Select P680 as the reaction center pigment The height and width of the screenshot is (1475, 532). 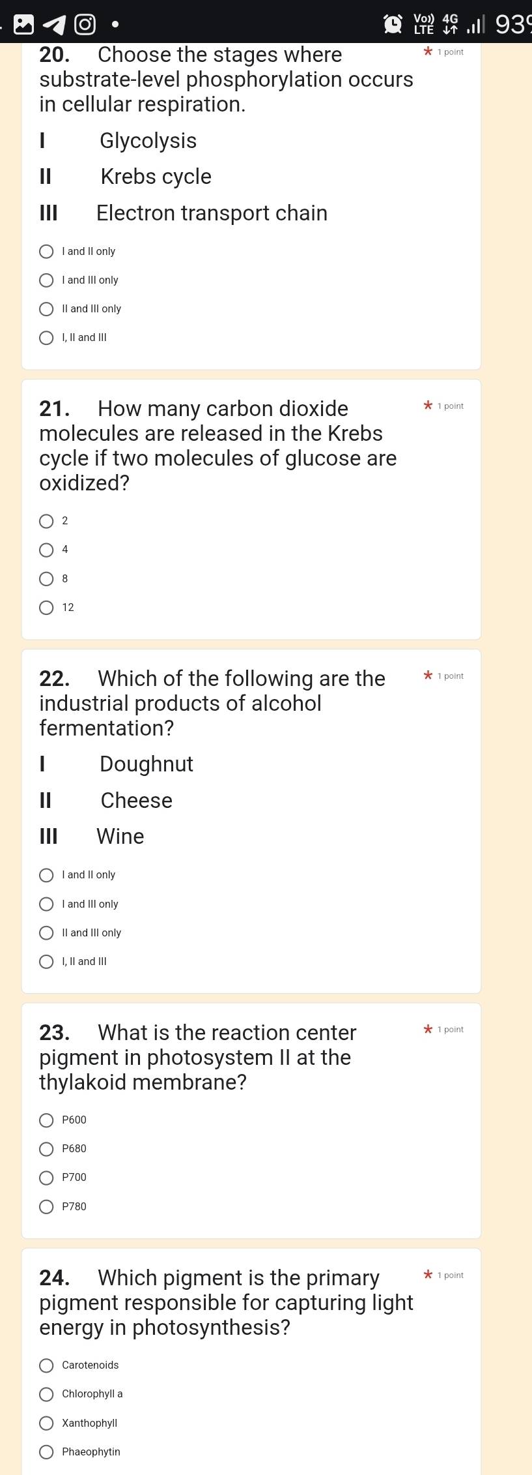pos(47,1148)
